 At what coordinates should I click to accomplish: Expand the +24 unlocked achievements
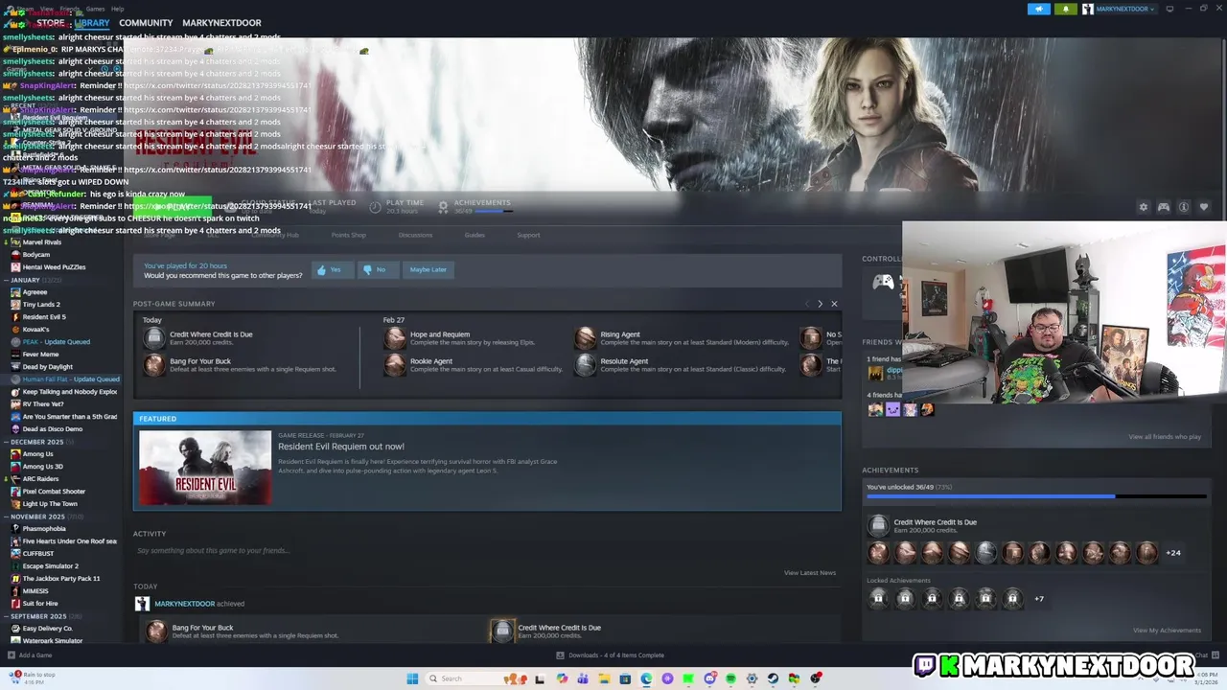[x=1173, y=553]
